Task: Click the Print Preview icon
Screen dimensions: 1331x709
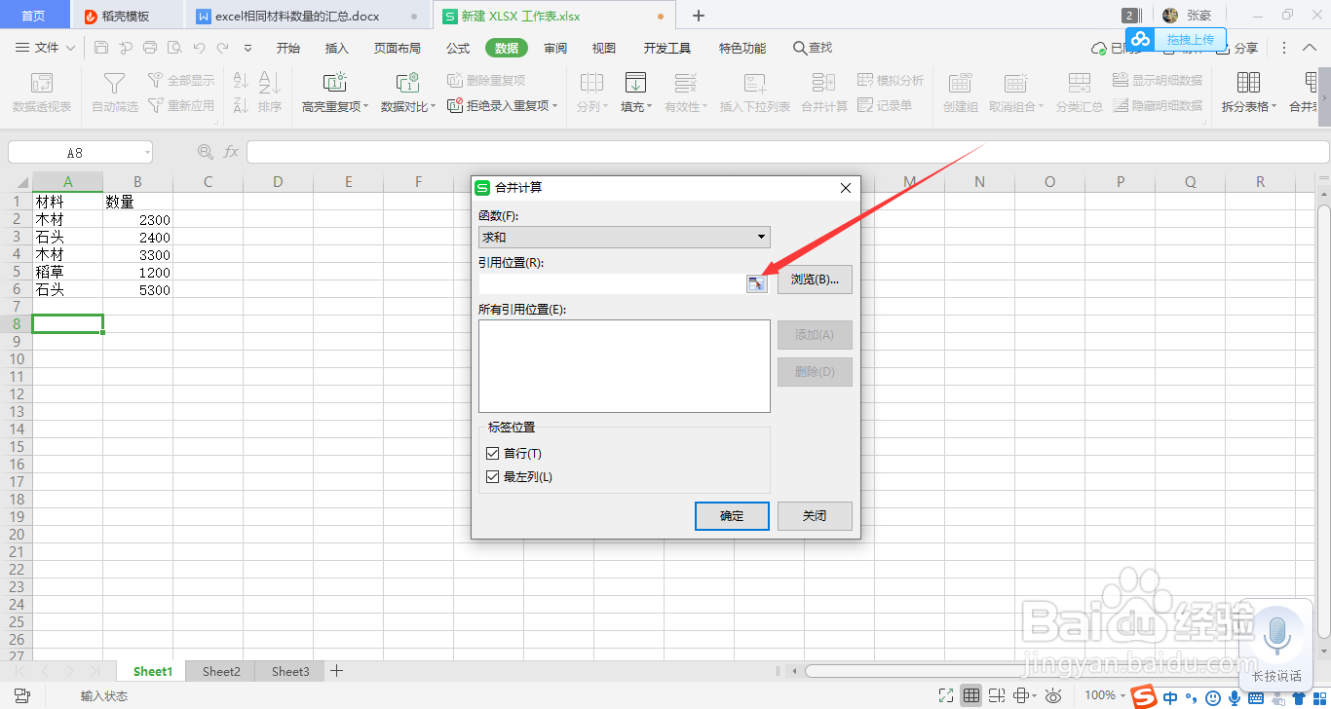Action: [x=174, y=48]
